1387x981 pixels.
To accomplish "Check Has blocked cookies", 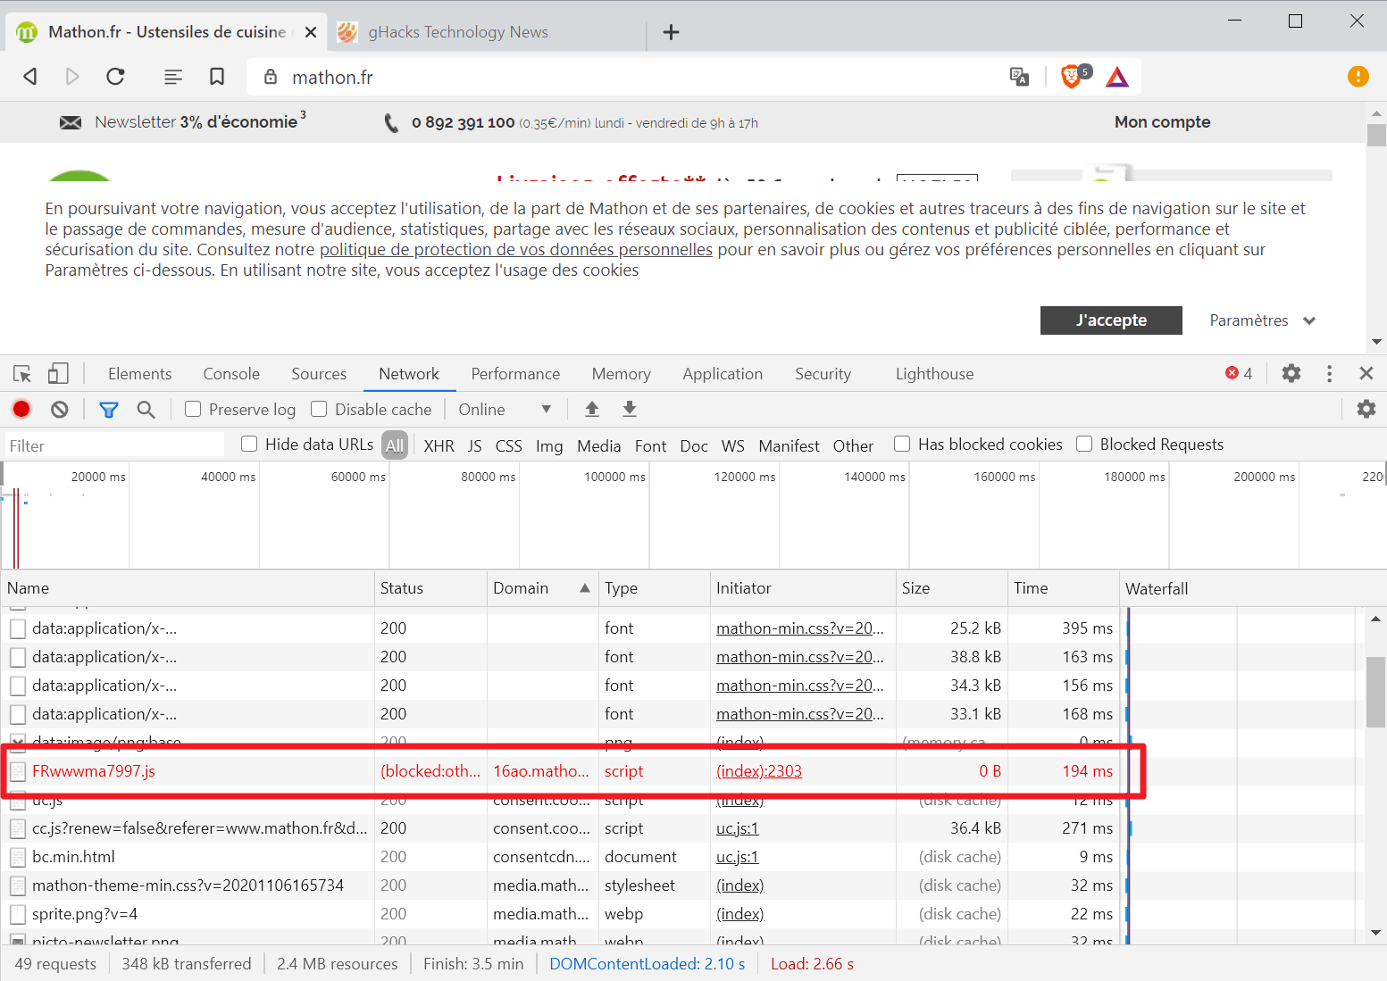I will tap(902, 444).
